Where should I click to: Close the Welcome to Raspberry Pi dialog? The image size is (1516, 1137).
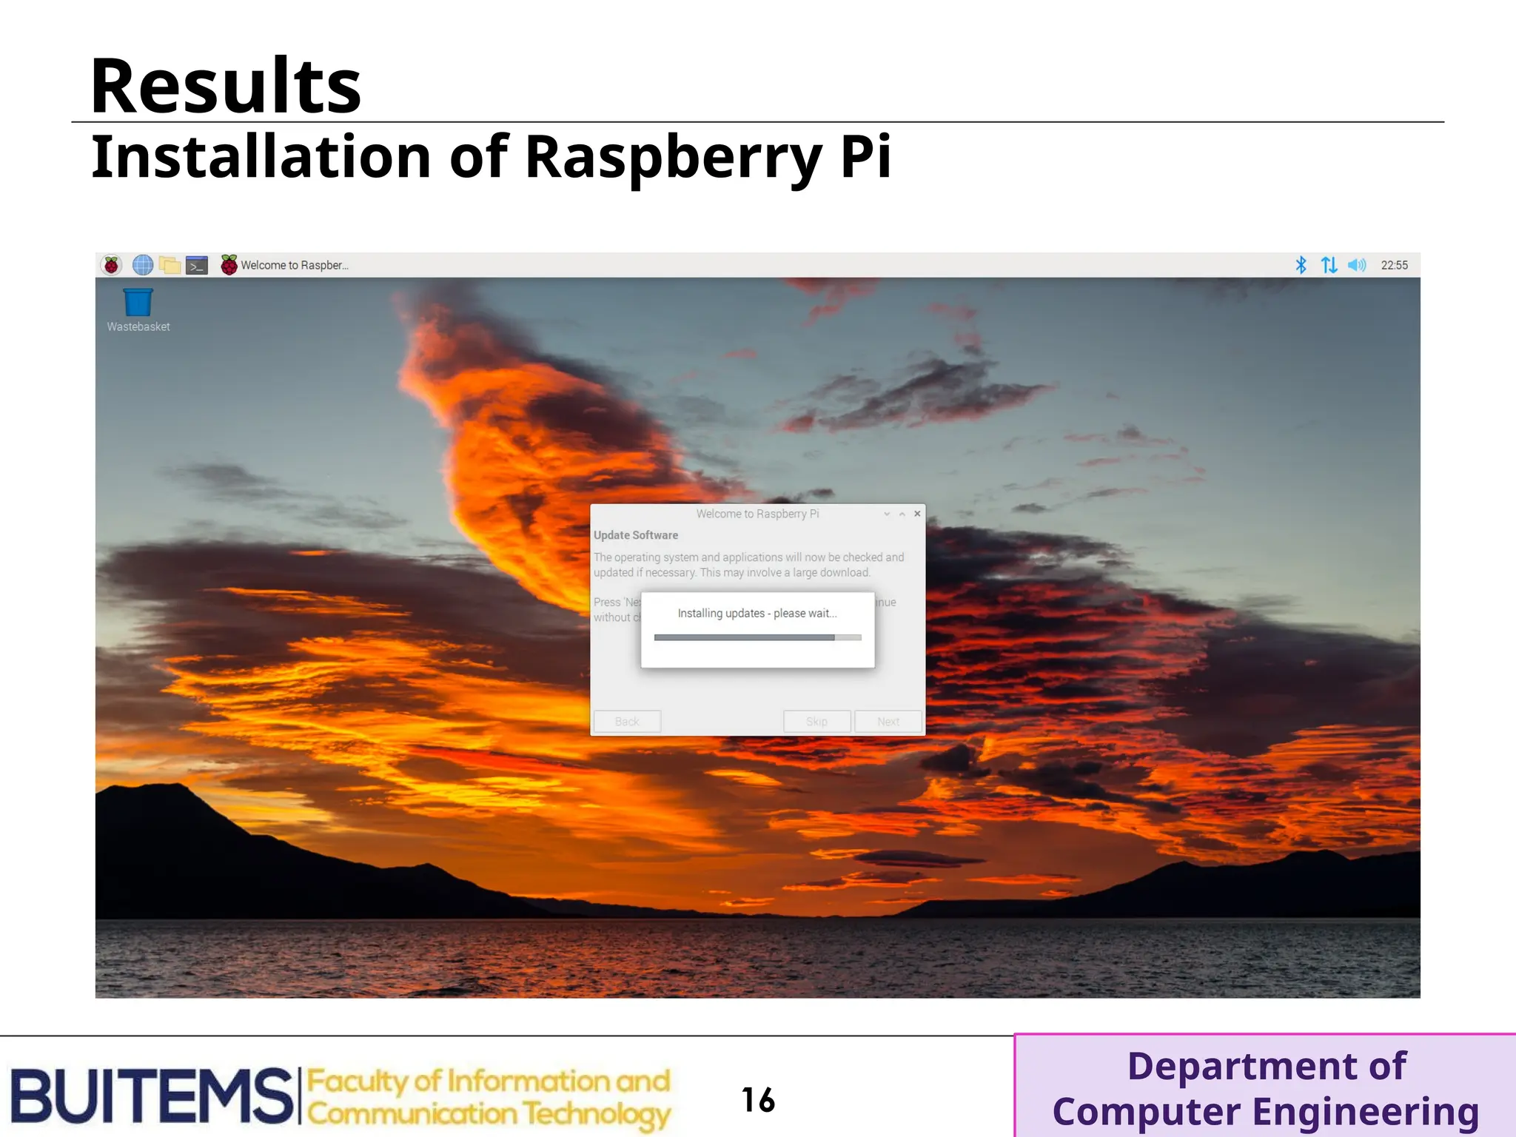(917, 514)
